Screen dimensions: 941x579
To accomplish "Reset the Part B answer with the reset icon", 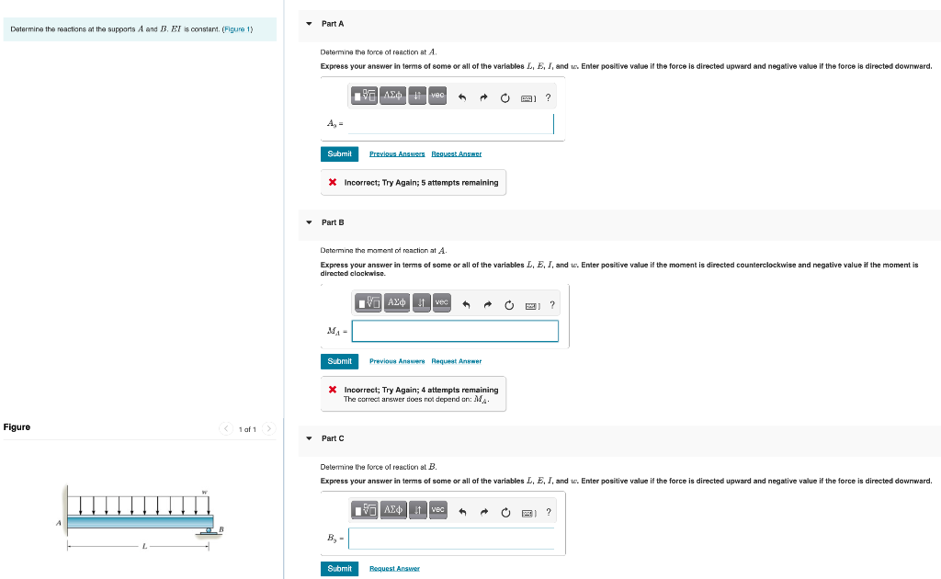I will coord(509,305).
